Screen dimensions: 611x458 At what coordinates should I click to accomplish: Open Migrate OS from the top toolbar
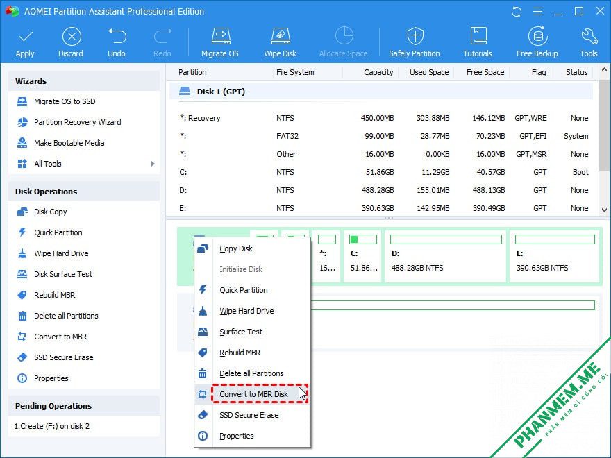point(220,42)
